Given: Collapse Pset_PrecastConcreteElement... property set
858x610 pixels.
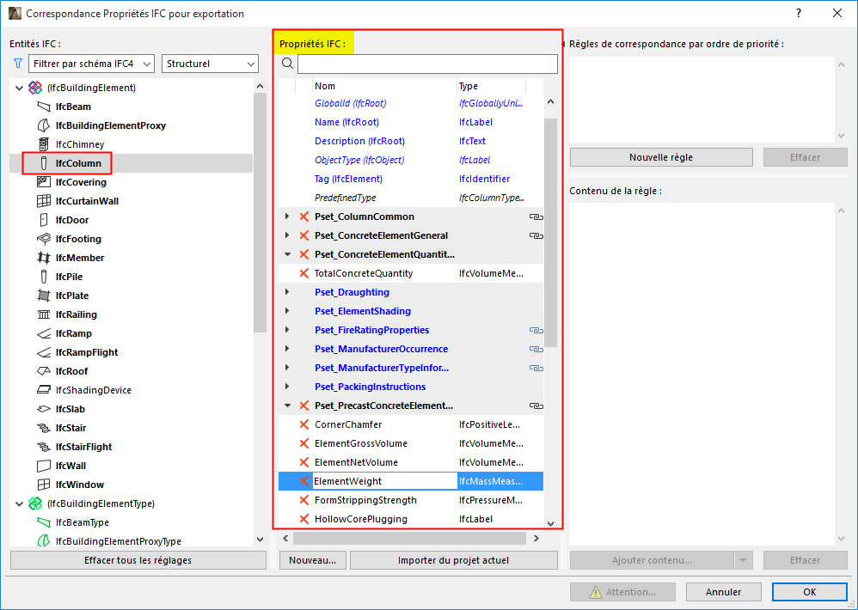Looking at the screenshot, I should [287, 406].
